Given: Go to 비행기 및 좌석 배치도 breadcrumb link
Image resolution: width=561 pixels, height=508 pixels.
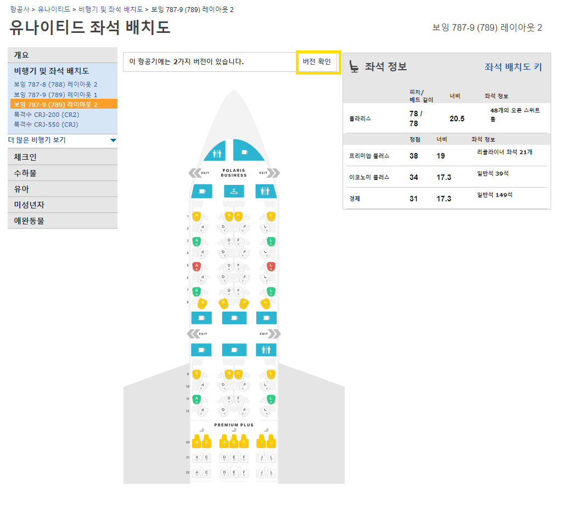Looking at the screenshot, I should point(110,10).
